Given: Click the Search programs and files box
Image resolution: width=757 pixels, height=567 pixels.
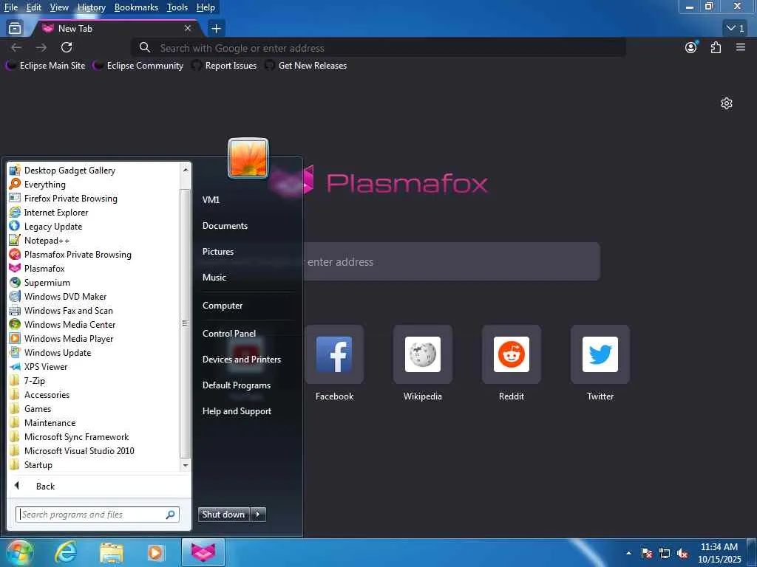Looking at the screenshot, I should pyautogui.click(x=98, y=515).
